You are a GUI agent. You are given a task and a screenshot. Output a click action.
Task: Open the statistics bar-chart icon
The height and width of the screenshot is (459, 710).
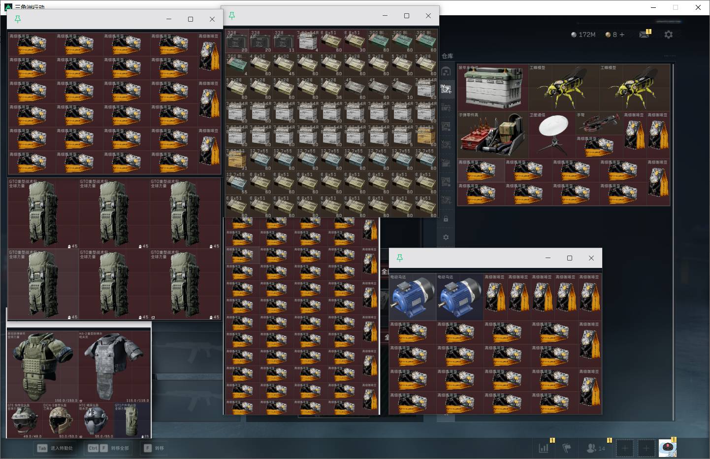[544, 448]
